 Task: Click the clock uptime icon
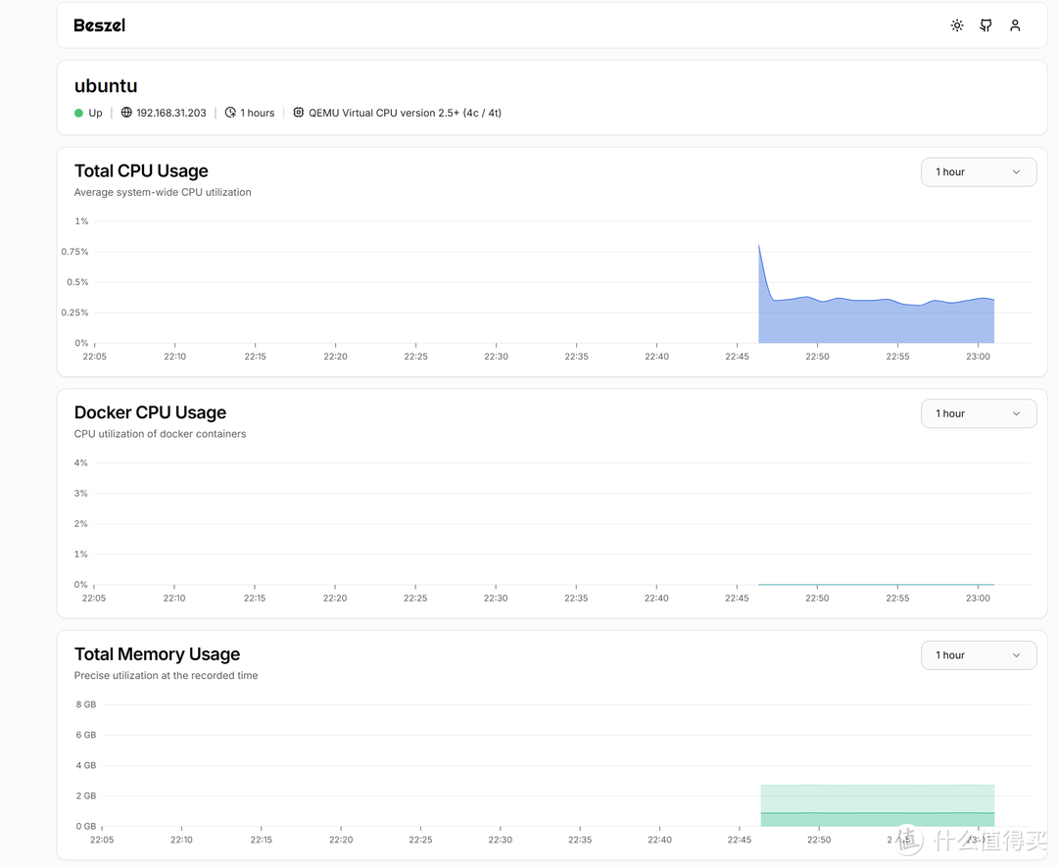tap(230, 113)
